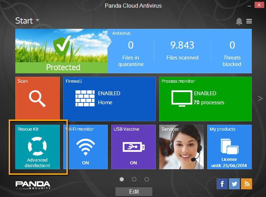Image resolution: width=266 pixels, height=197 pixels.
Task: Click the Protected status banner
Action: (x=62, y=67)
